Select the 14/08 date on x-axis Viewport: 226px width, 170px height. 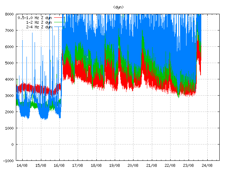tap(22, 165)
